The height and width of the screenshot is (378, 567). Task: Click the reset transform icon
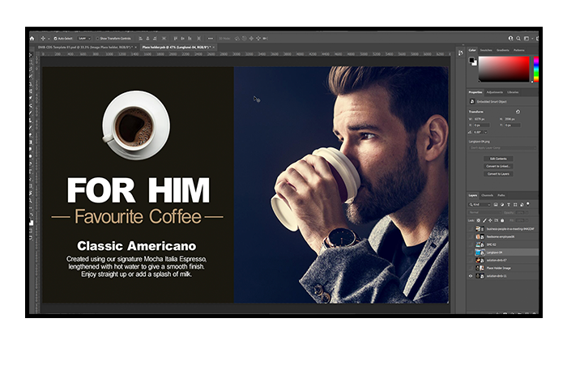518,112
